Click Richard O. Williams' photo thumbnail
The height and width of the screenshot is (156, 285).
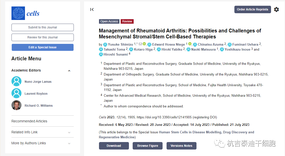16,105
